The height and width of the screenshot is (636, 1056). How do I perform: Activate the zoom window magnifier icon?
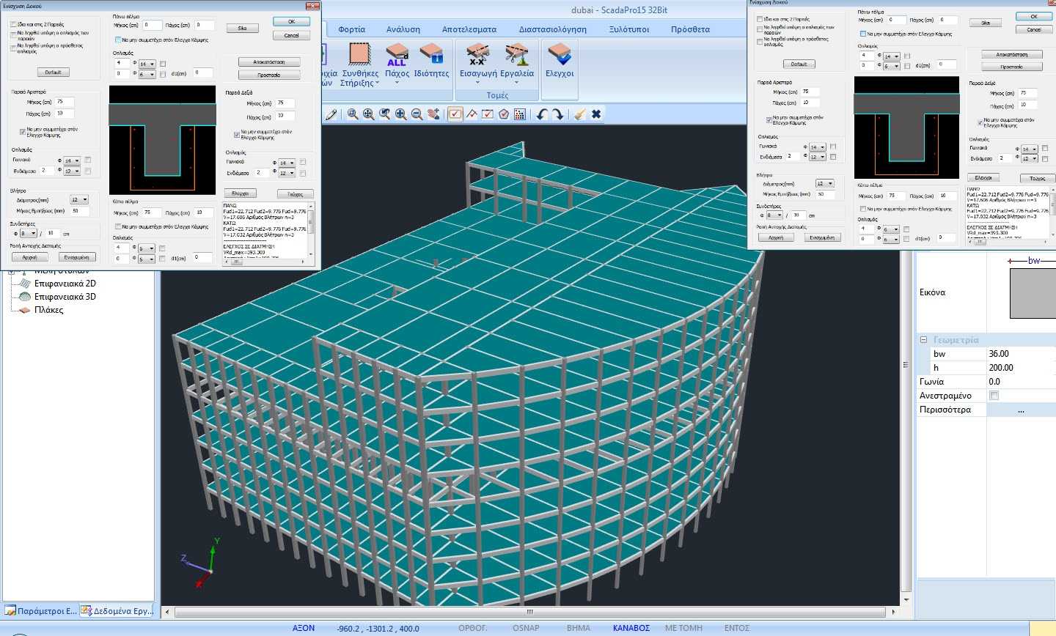tap(353, 114)
